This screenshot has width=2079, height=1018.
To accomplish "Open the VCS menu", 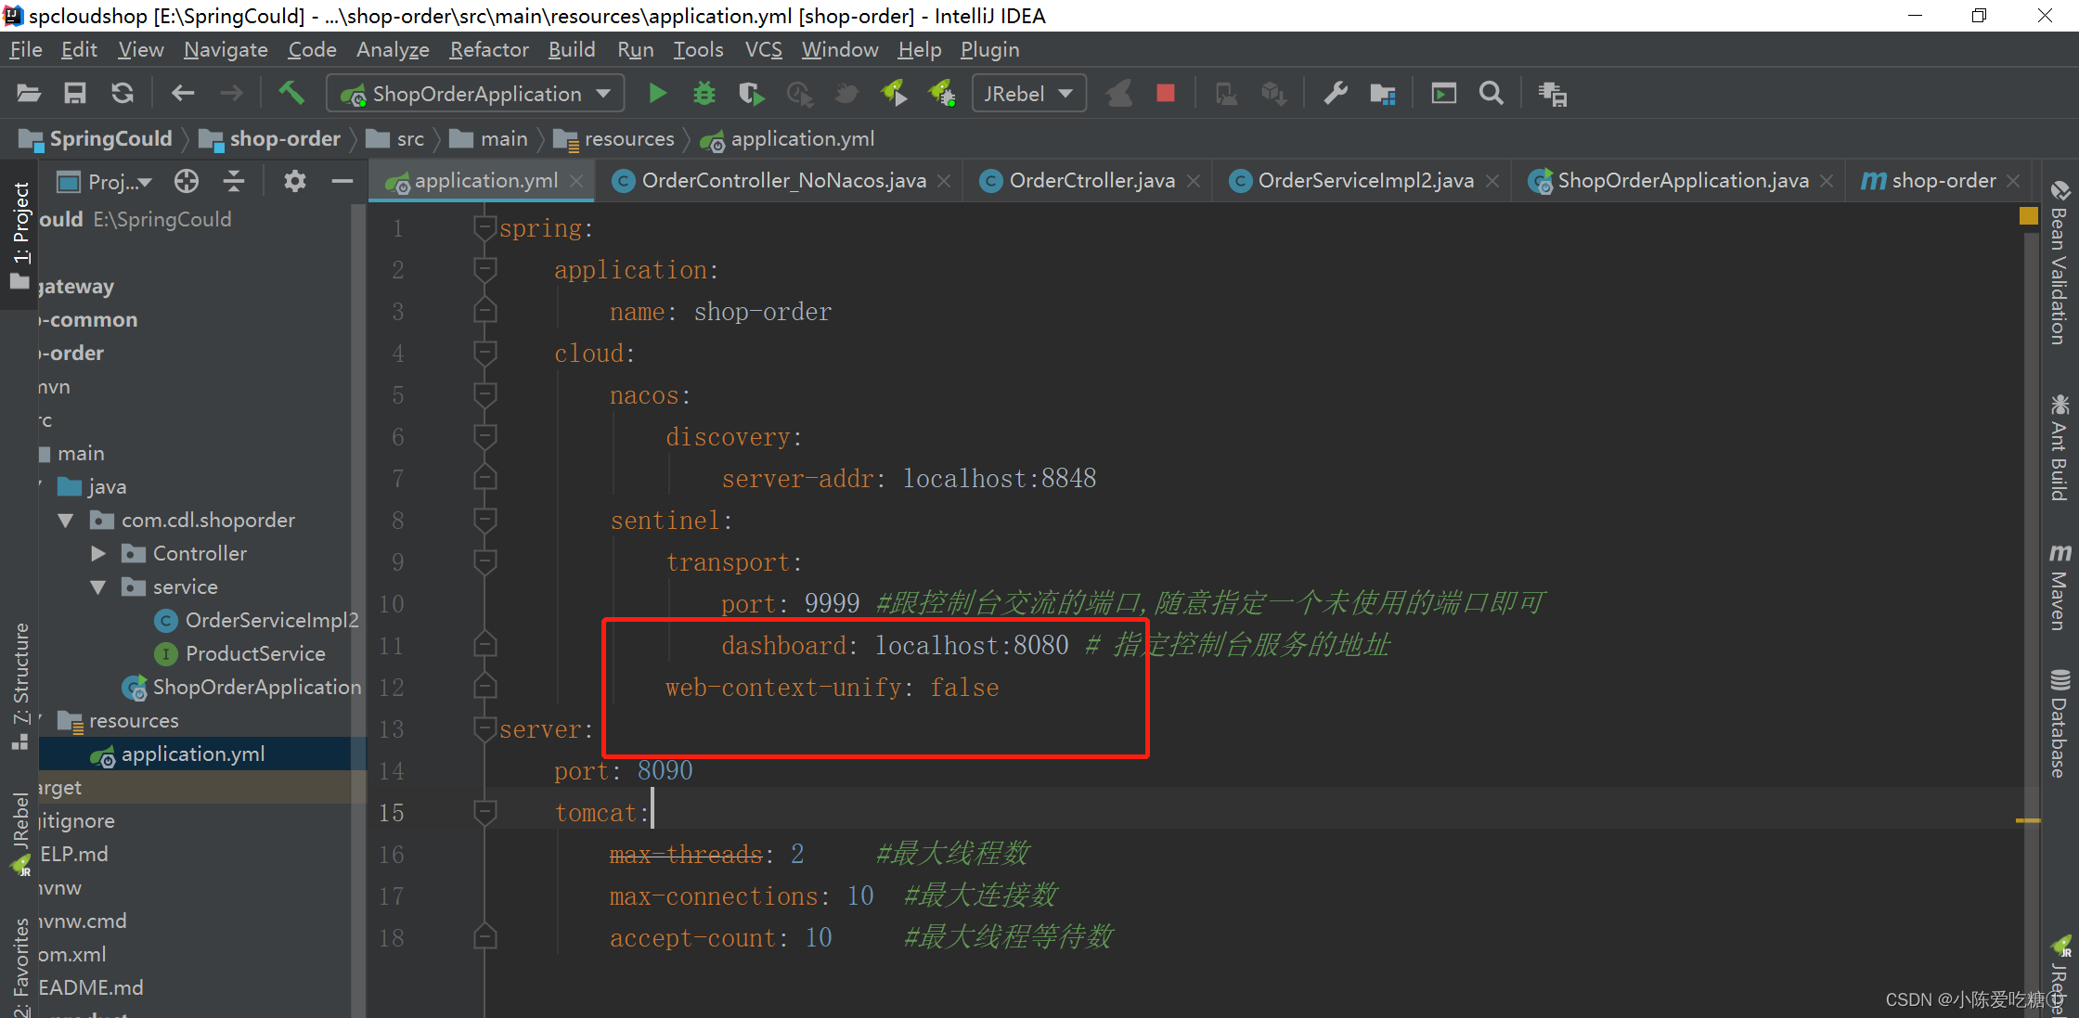I will click(763, 49).
